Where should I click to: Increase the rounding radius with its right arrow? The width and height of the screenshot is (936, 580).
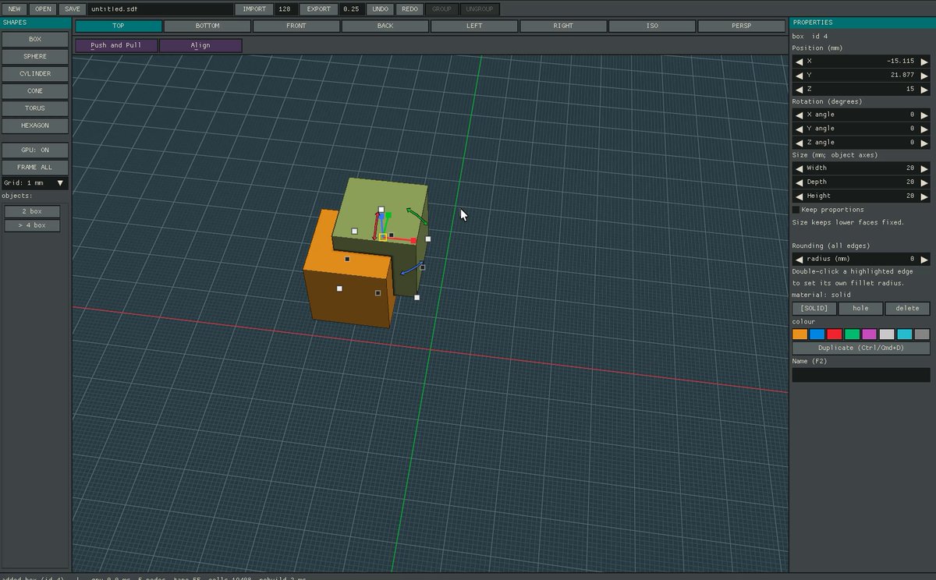click(925, 259)
